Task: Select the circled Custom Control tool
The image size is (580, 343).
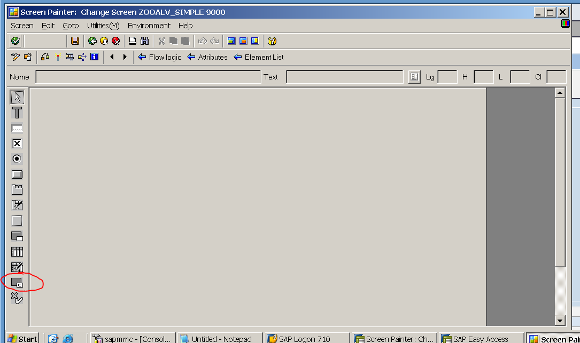Action: pos(18,282)
